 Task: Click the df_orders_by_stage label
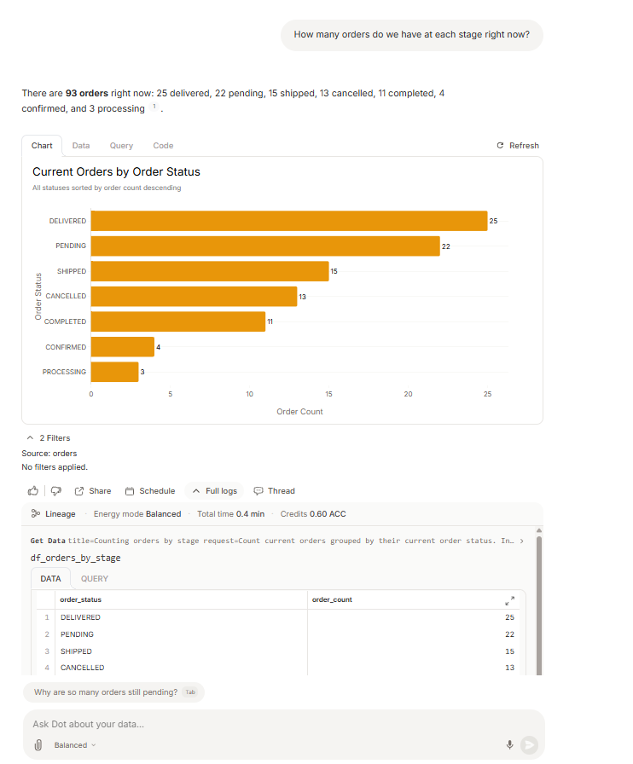(x=76, y=558)
